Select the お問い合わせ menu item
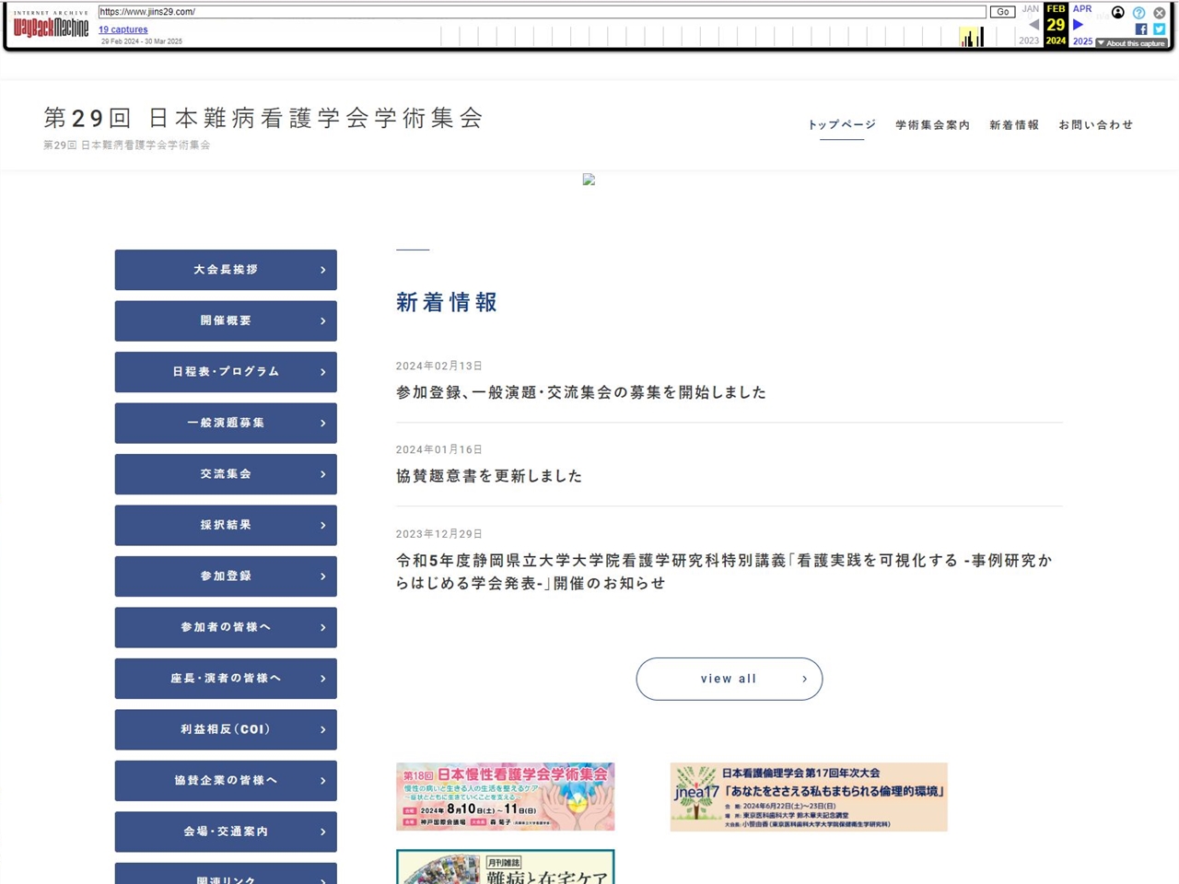Viewport: 1179px width, 884px height. [x=1095, y=125]
